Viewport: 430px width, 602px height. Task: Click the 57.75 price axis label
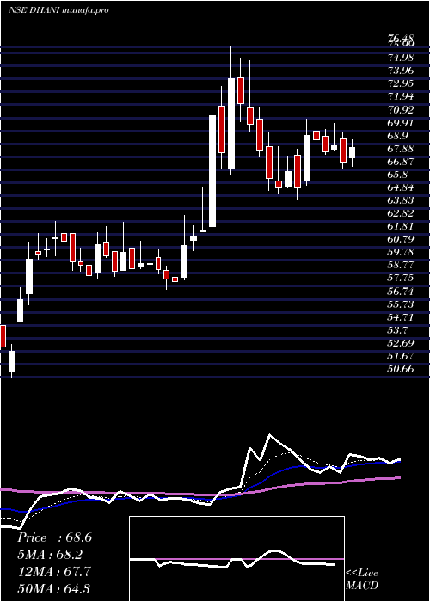pos(401,279)
